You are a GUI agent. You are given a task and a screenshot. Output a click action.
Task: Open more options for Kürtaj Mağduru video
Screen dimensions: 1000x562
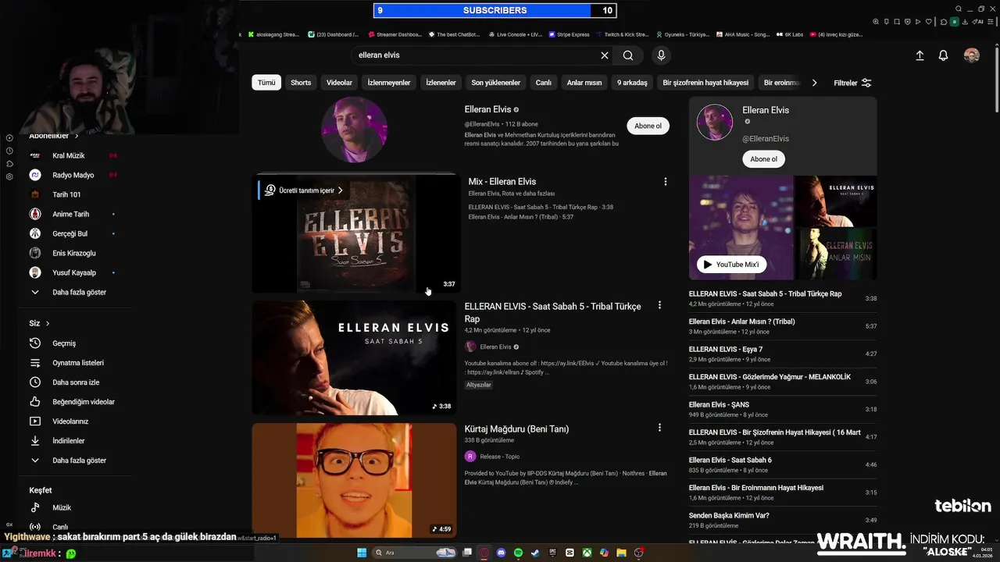(659, 428)
